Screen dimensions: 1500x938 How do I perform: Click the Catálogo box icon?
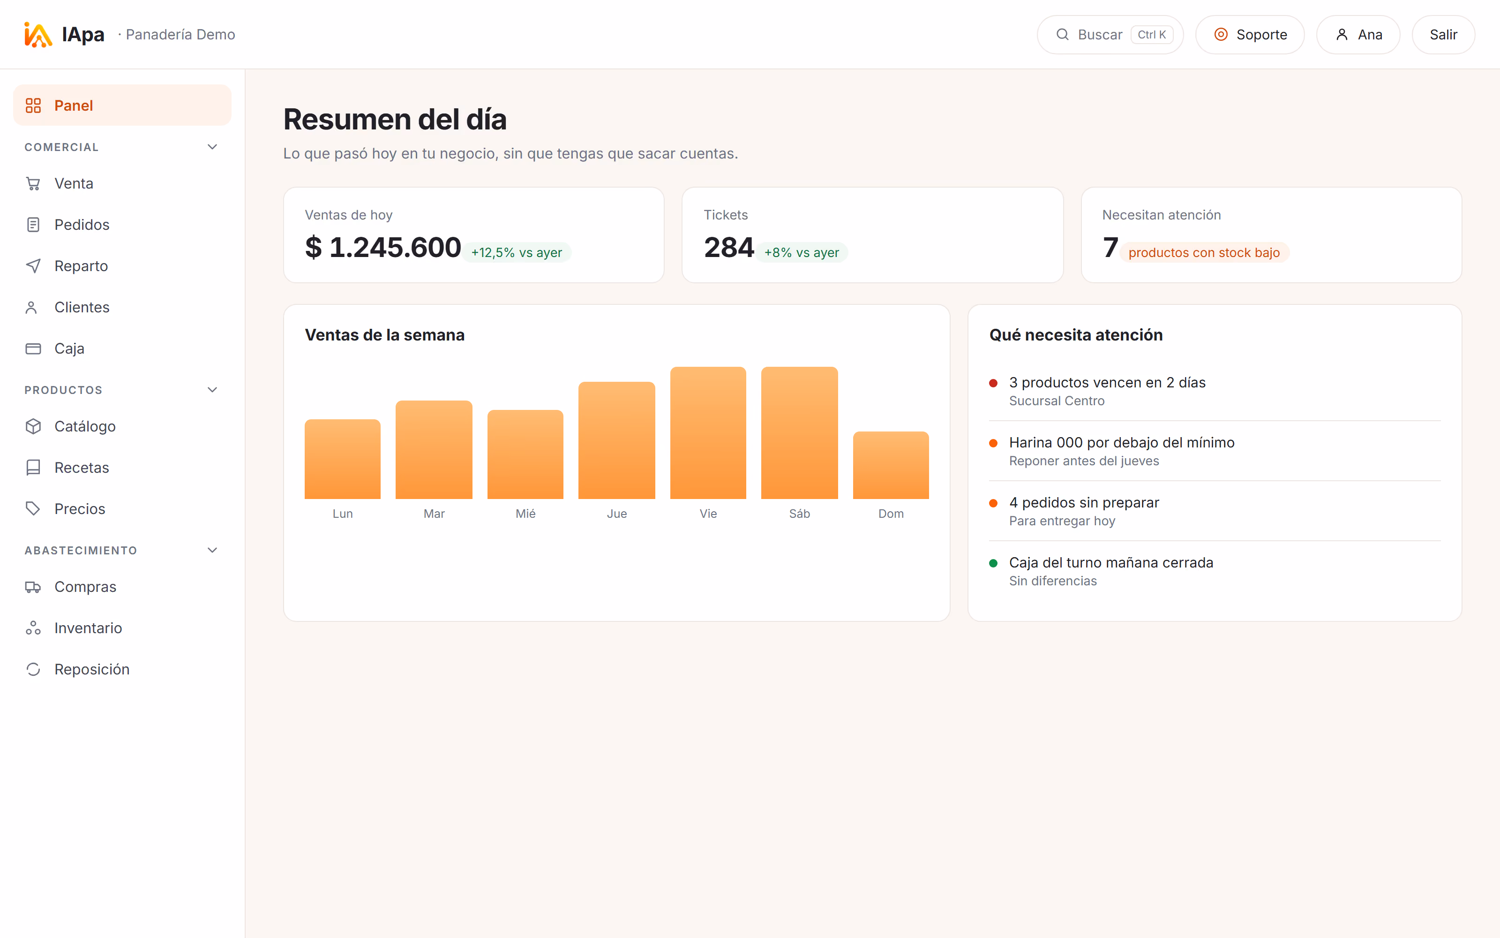point(33,426)
